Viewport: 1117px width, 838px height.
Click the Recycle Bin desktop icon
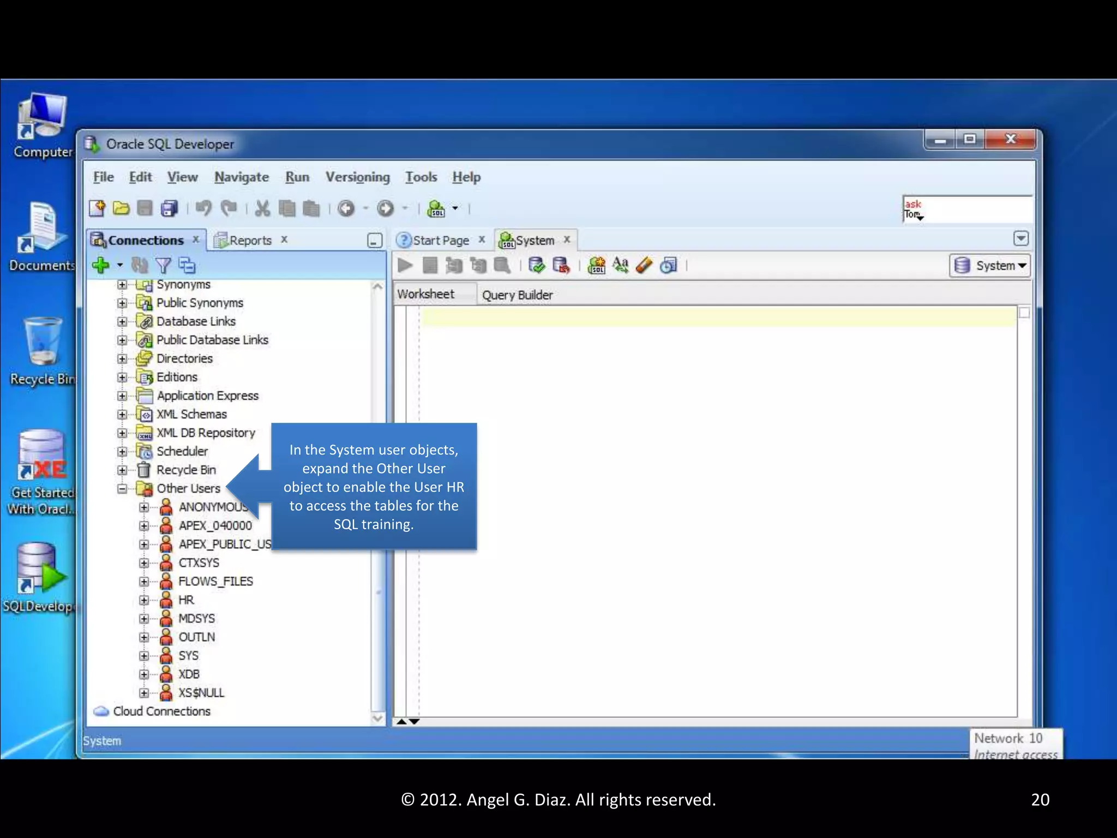[43, 352]
